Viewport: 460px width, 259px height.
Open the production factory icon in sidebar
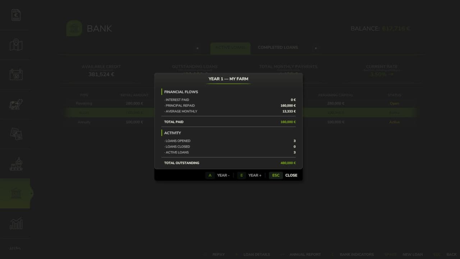(x=16, y=164)
